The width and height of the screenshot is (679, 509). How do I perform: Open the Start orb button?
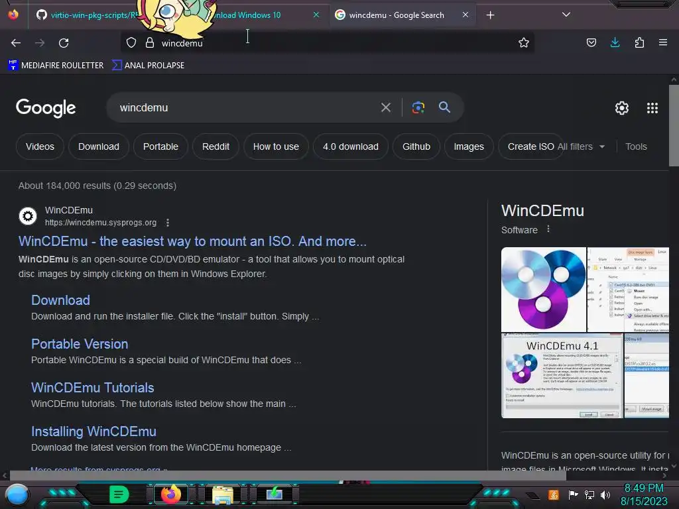click(17, 494)
